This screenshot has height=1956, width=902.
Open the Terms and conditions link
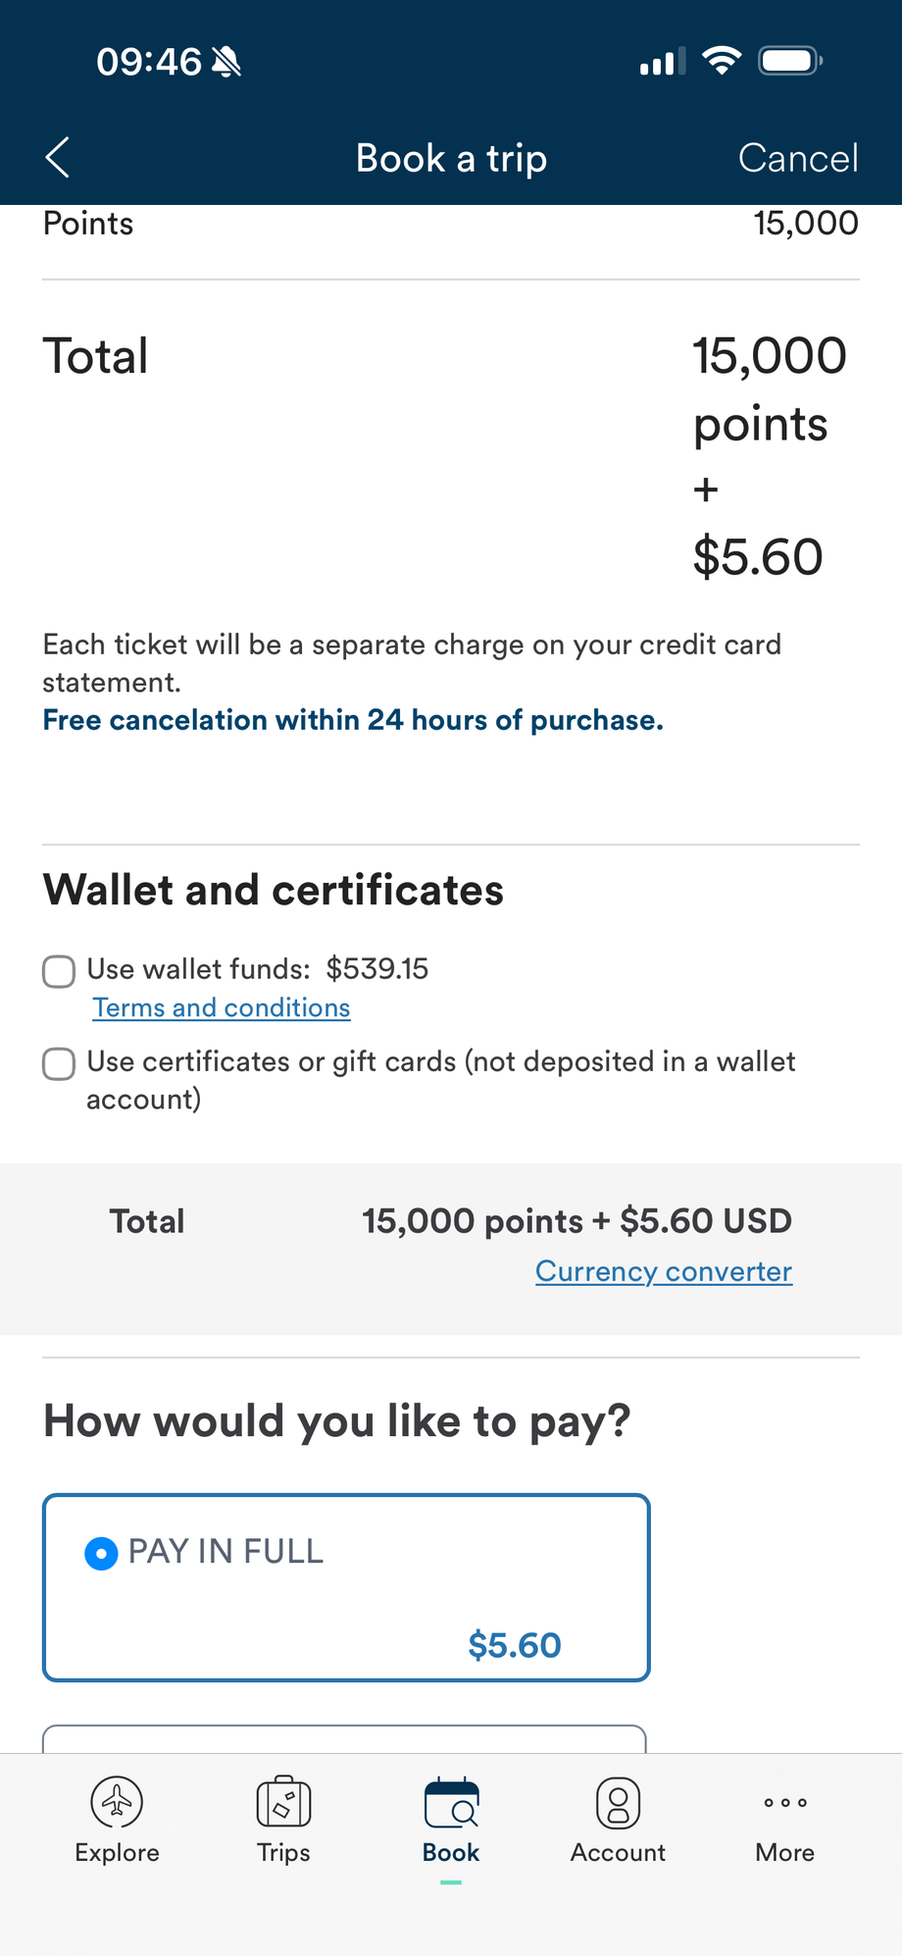(222, 1007)
